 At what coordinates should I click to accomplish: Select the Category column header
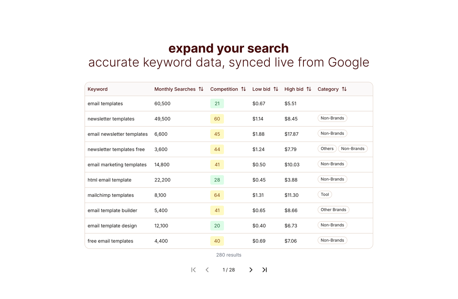[328, 89]
